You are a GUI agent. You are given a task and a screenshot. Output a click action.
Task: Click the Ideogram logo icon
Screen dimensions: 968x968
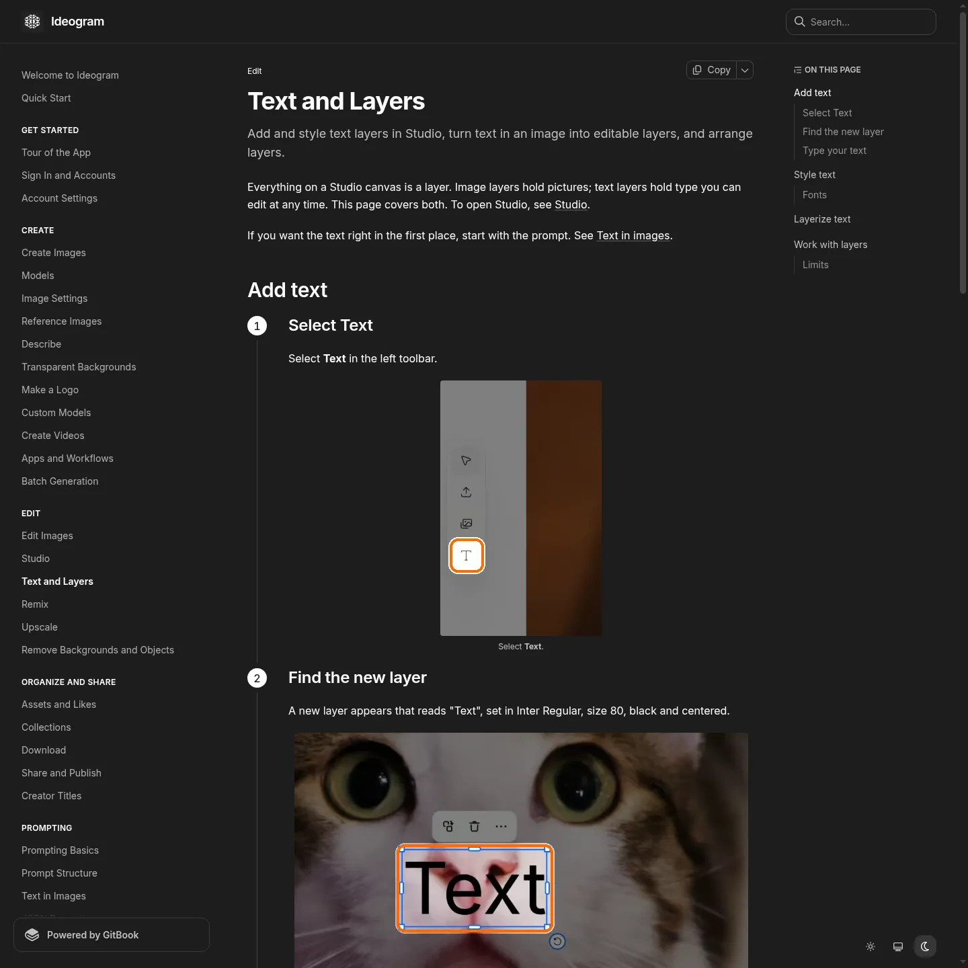click(x=32, y=22)
